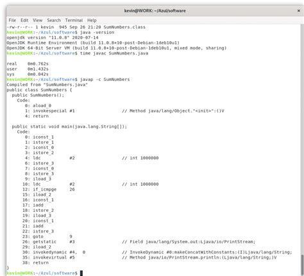Image resolution: width=304 pixels, height=276 pixels.
Task: Click the '19: iload_3' instruction
Action: coord(37,216)
